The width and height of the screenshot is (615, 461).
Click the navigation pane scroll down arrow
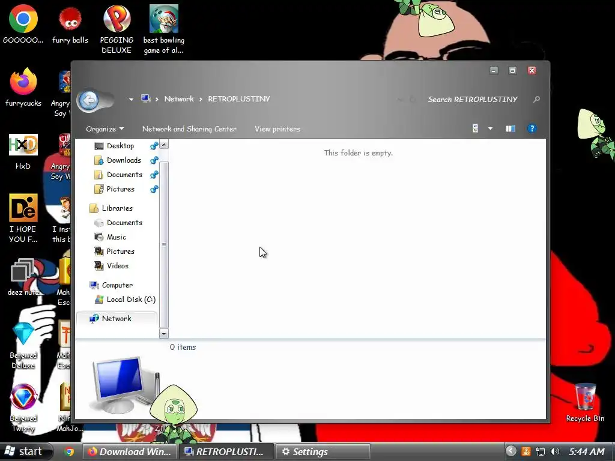pos(164,334)
